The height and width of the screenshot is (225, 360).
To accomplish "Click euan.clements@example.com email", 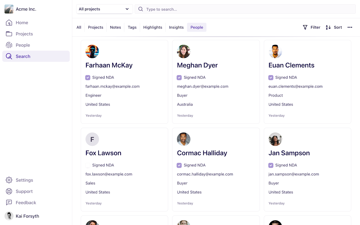I will point(295,86).
